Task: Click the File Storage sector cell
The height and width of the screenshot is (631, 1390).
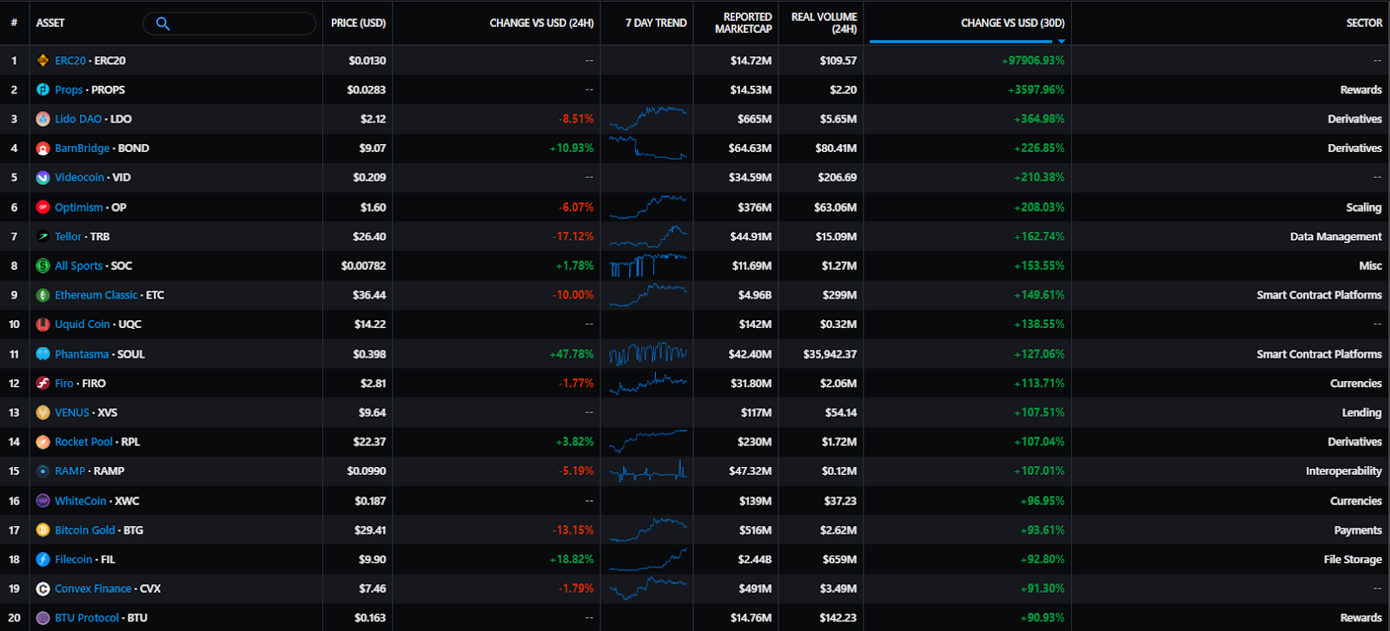Action: coord(1353,560)
